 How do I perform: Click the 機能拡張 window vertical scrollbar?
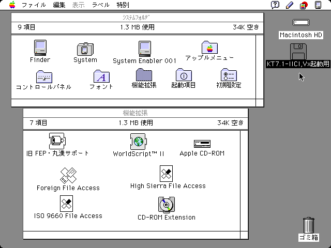point(244,181)
